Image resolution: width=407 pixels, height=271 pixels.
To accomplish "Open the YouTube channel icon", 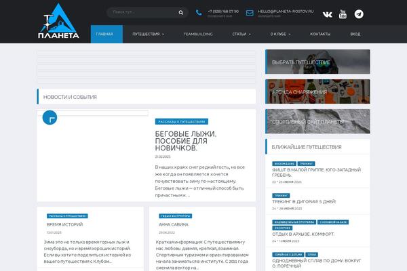I will click(343, 14).
